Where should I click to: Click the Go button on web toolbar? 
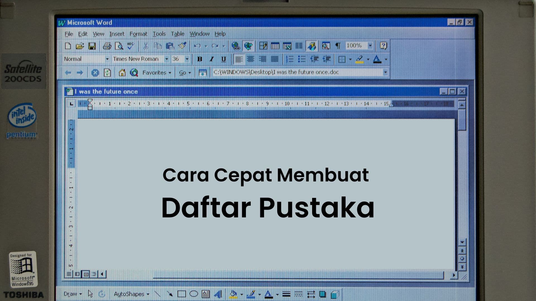183,72
